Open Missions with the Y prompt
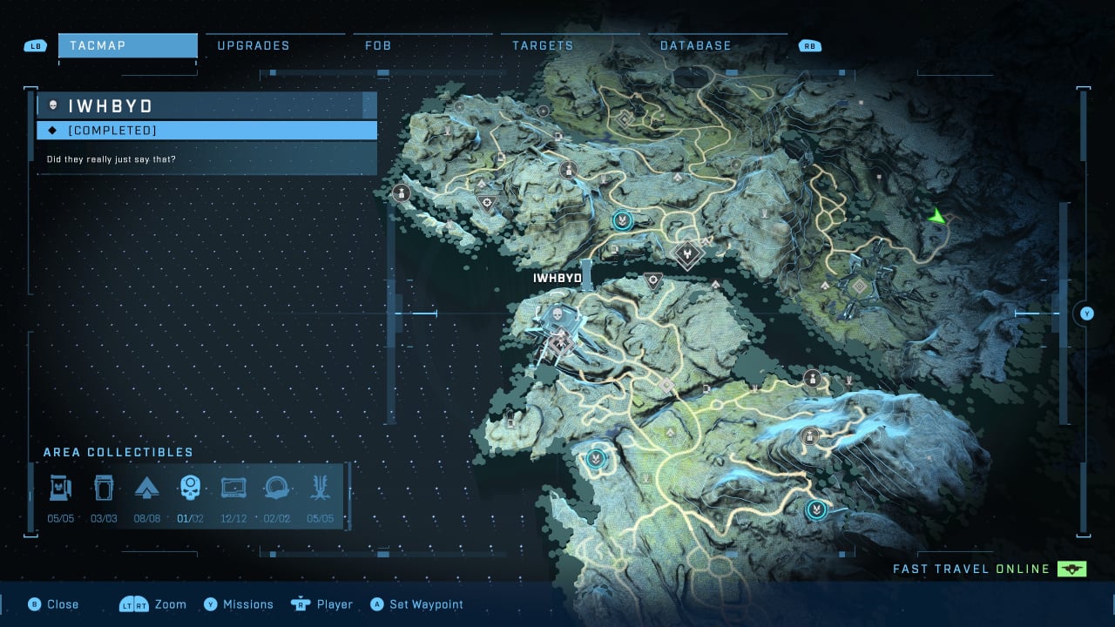Screen dimensions: 1115x627 point(239,604)
